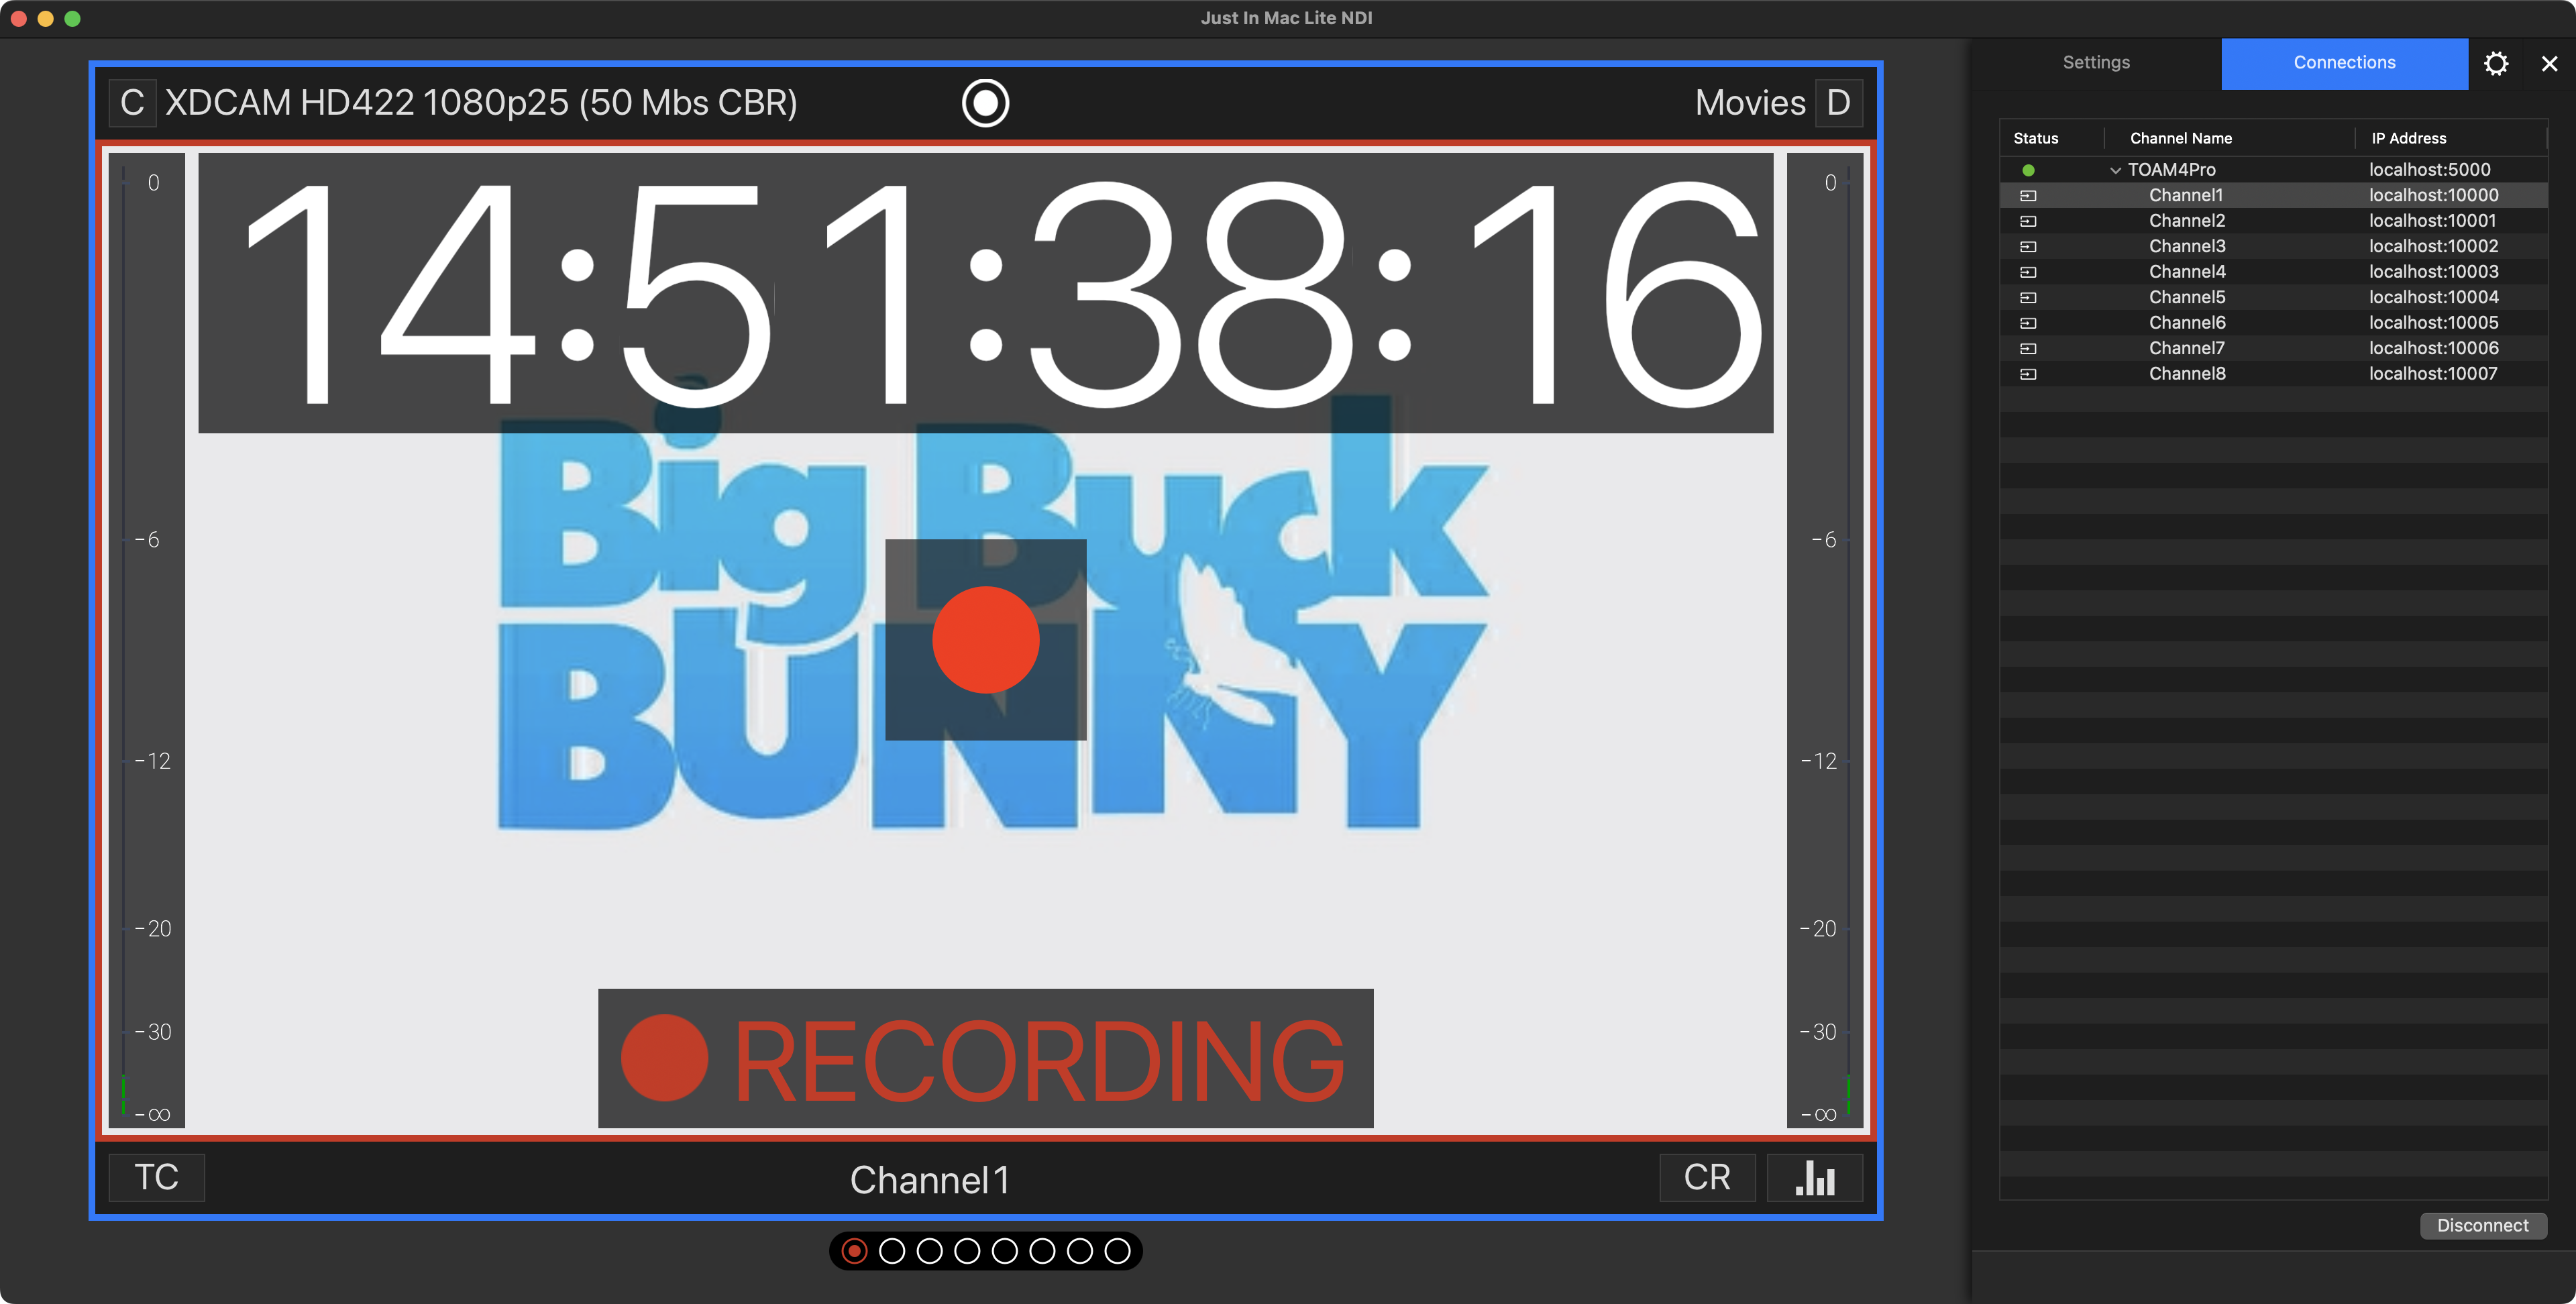Click the status icon for Channel2

point(2028,221)
